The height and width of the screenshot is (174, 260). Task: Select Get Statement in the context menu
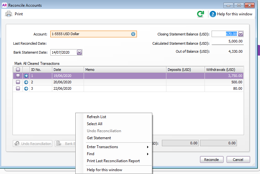point(99,138)
